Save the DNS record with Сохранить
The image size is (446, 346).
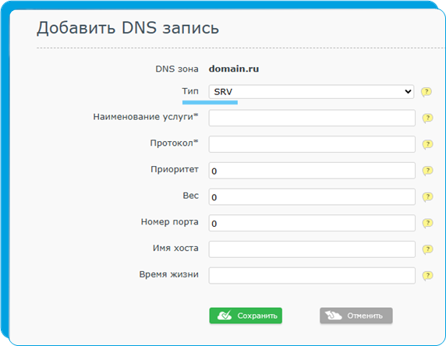(x=246, y=316)
